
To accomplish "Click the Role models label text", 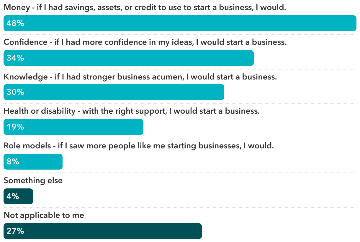I will coord(139,146).
